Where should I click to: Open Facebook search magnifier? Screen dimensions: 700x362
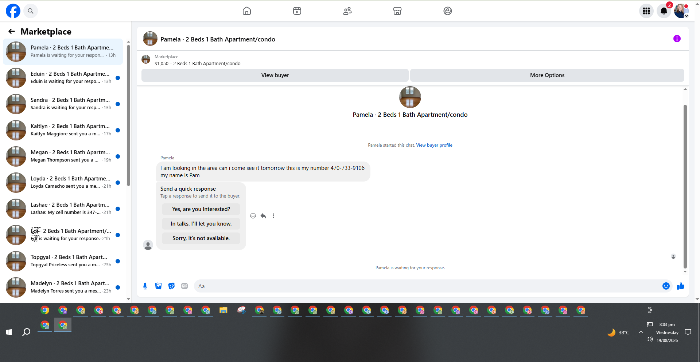coord(31,11)
